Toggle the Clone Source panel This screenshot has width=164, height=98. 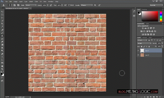[x=18, y=5]
